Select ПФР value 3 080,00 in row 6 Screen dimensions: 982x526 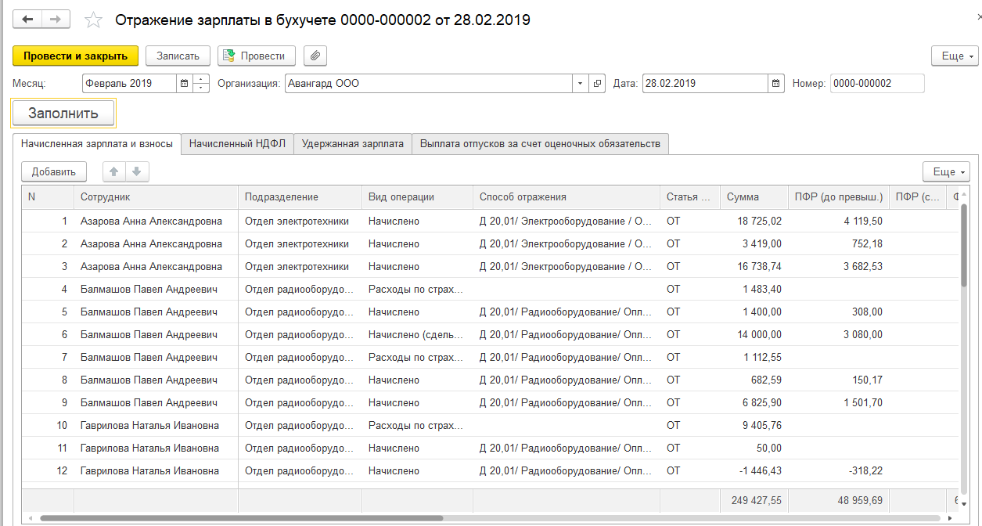[863, 335]
